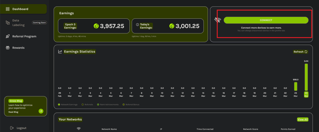Click View All in Your Networks

303,119
